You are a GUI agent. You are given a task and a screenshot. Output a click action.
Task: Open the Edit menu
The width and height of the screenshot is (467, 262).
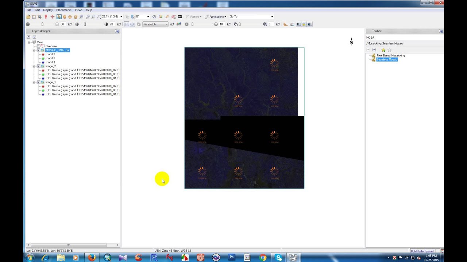tap(37, 10)
